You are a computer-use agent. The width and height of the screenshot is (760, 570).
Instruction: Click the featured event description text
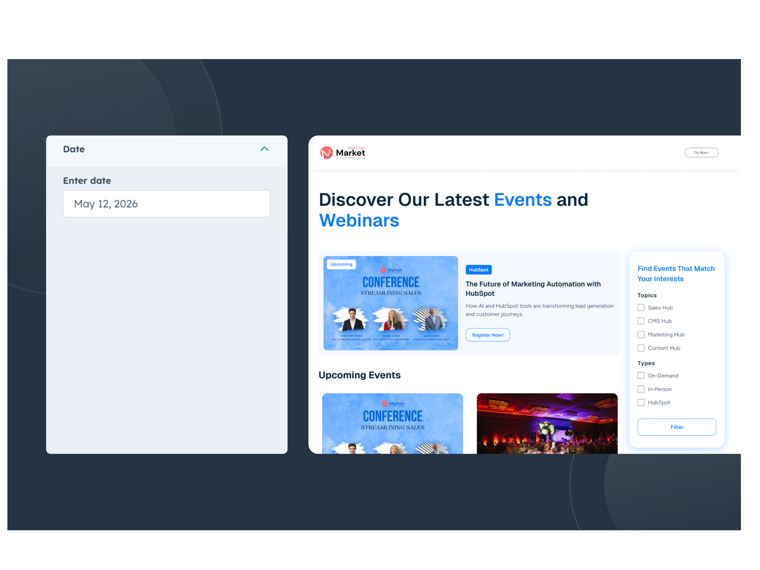coord(539,310)
